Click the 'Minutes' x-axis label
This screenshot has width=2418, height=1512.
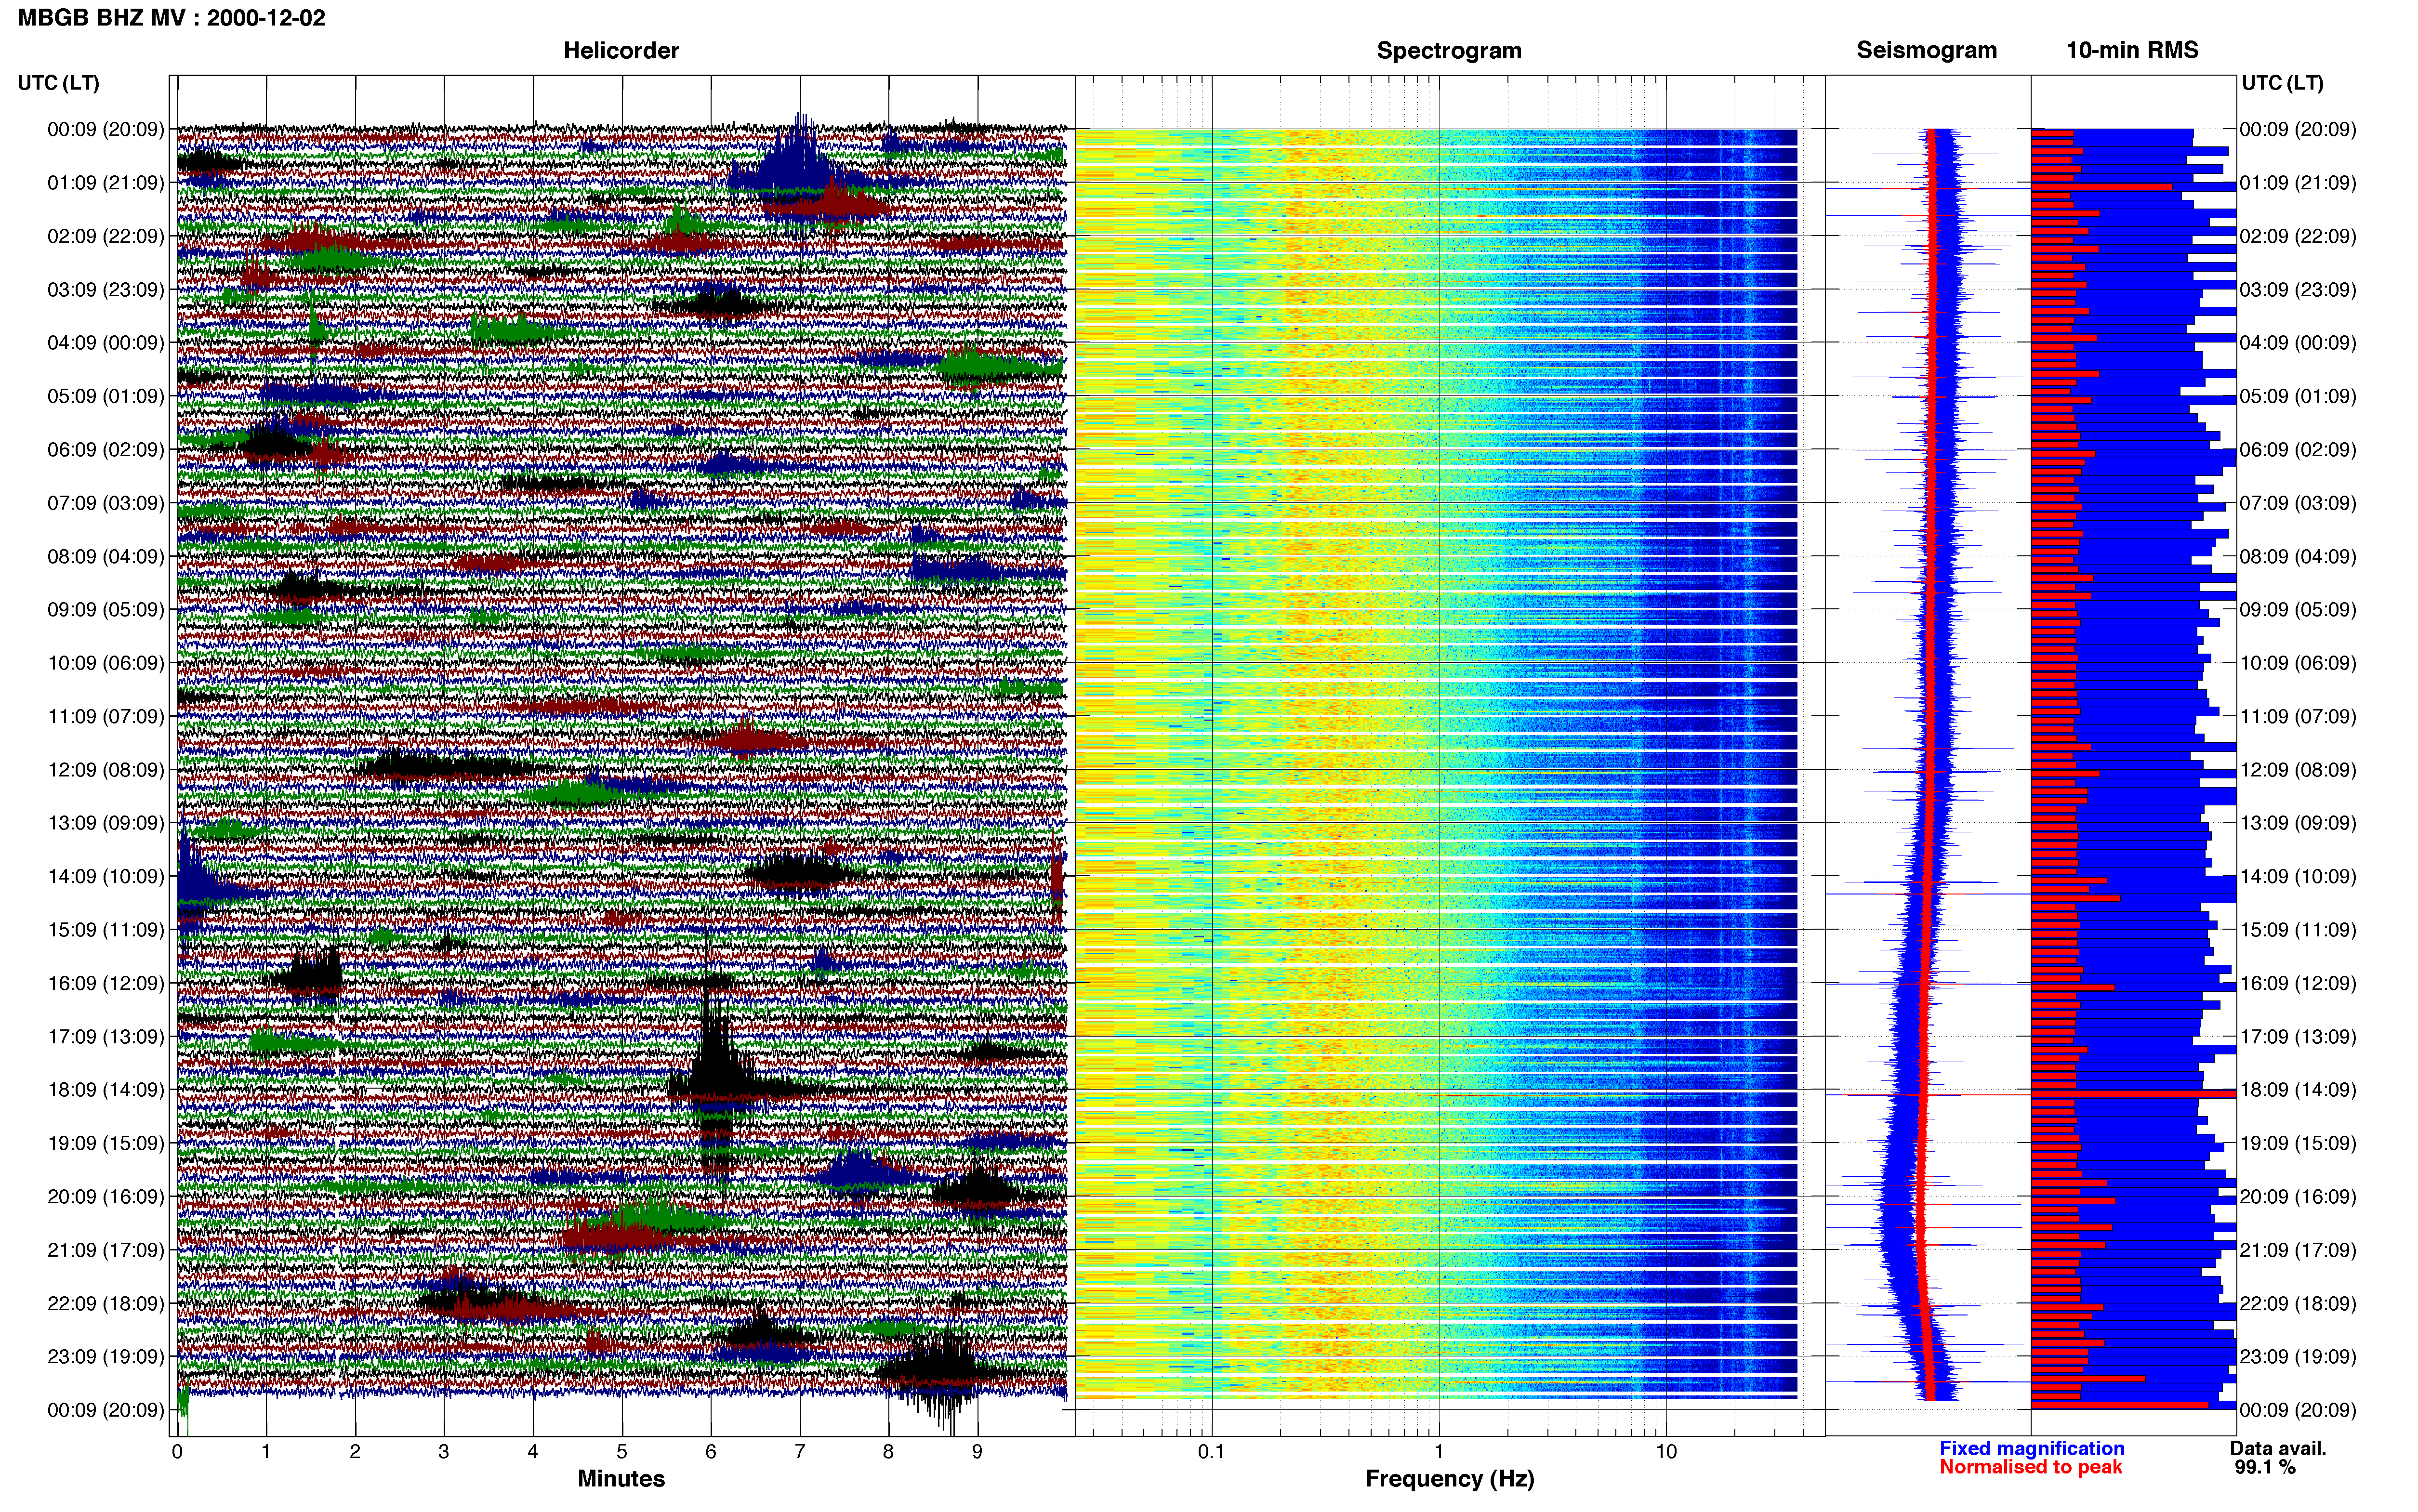[x=621, y=1478]
